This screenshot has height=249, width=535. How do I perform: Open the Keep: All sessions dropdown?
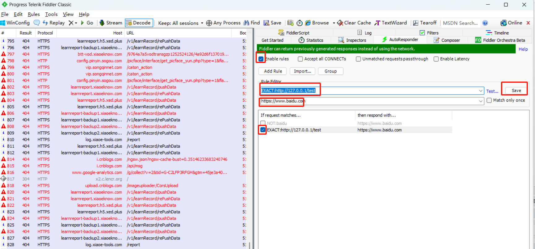(181, 23)
